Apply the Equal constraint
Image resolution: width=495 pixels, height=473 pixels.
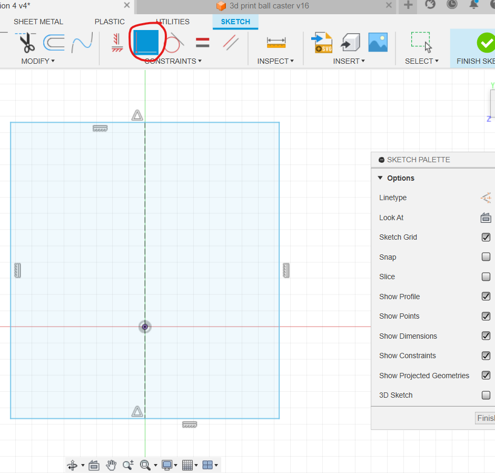coord(202,43)
